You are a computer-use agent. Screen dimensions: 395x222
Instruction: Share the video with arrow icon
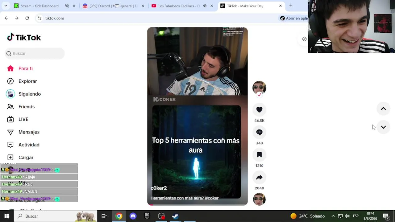(259, 177)
